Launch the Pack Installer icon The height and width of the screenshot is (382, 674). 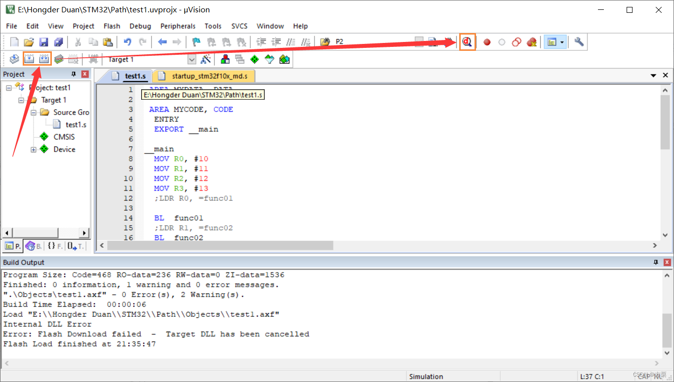(284, 59)
